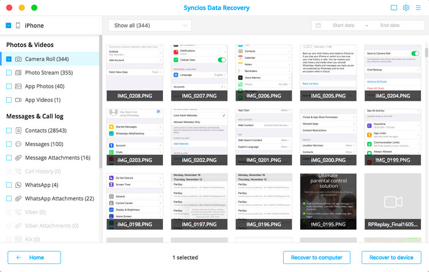Select thumbnail IMG_0195.PNG
This screenshot has width=429, height=272.
(328, 201)
